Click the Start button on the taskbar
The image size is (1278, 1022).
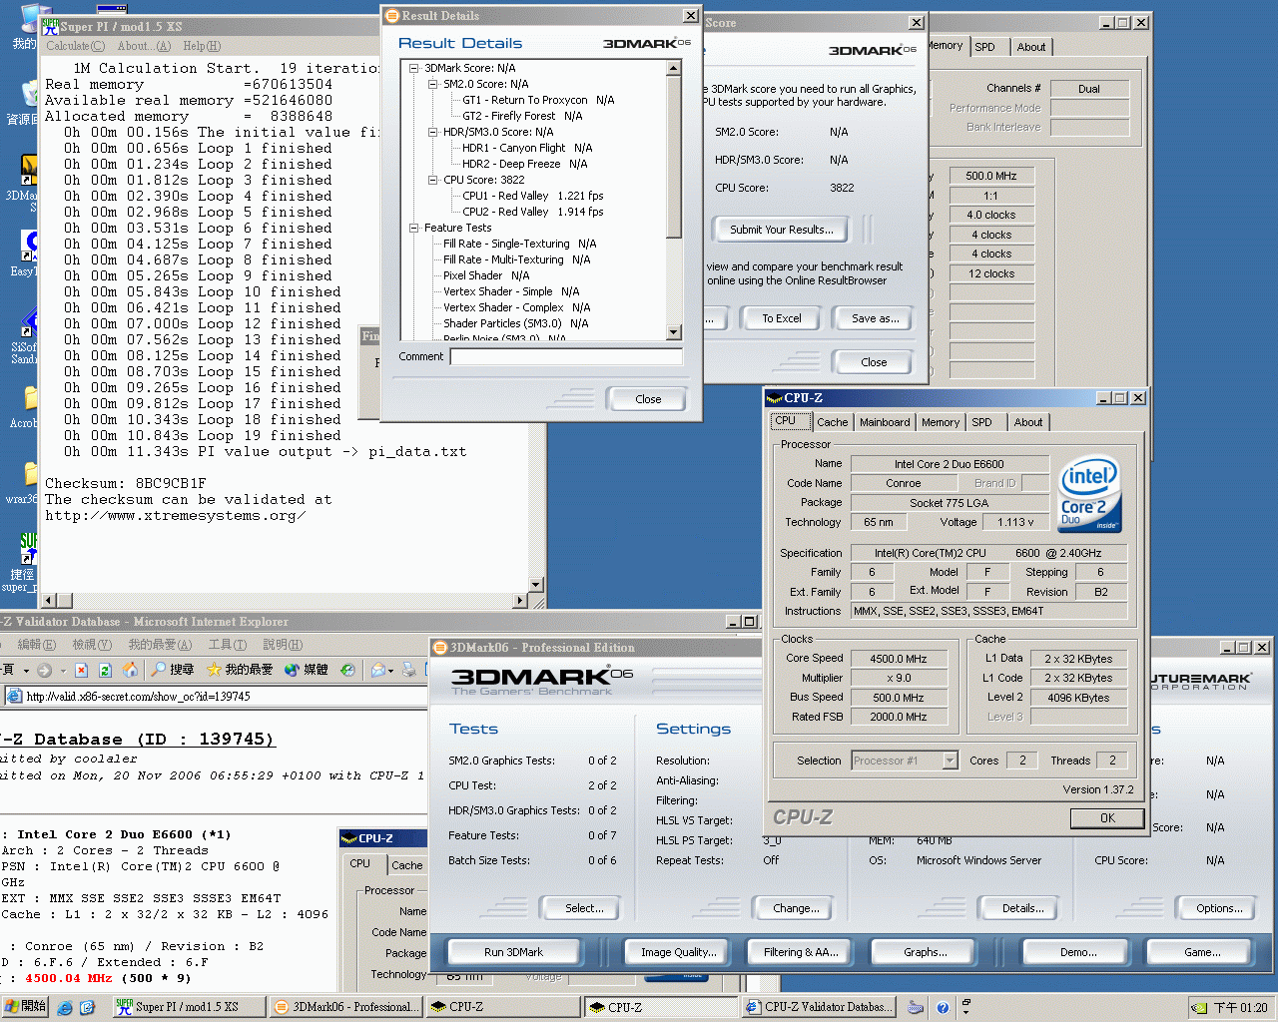(24, 1007)
